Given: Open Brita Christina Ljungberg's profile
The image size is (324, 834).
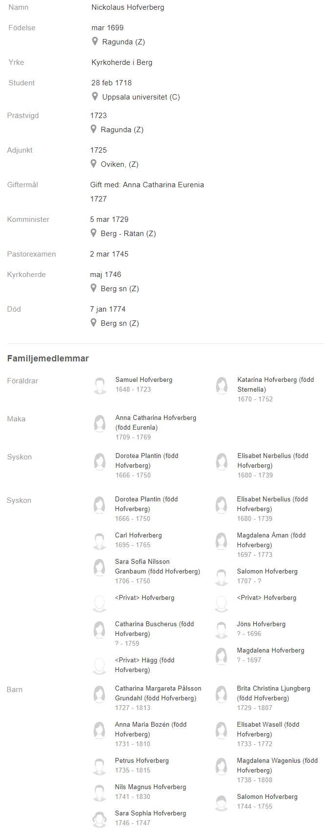Looking at the screenshot, I should (274, 693).
